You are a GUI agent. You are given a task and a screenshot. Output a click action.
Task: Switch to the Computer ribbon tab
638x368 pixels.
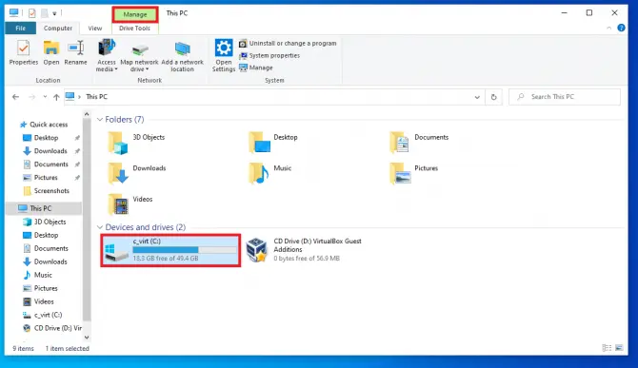[x=58, y=28]
